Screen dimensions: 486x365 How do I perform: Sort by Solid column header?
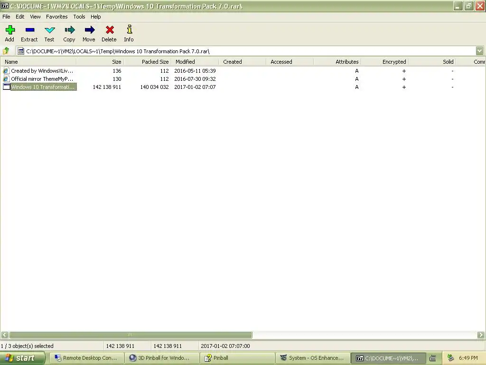point(432,62)
